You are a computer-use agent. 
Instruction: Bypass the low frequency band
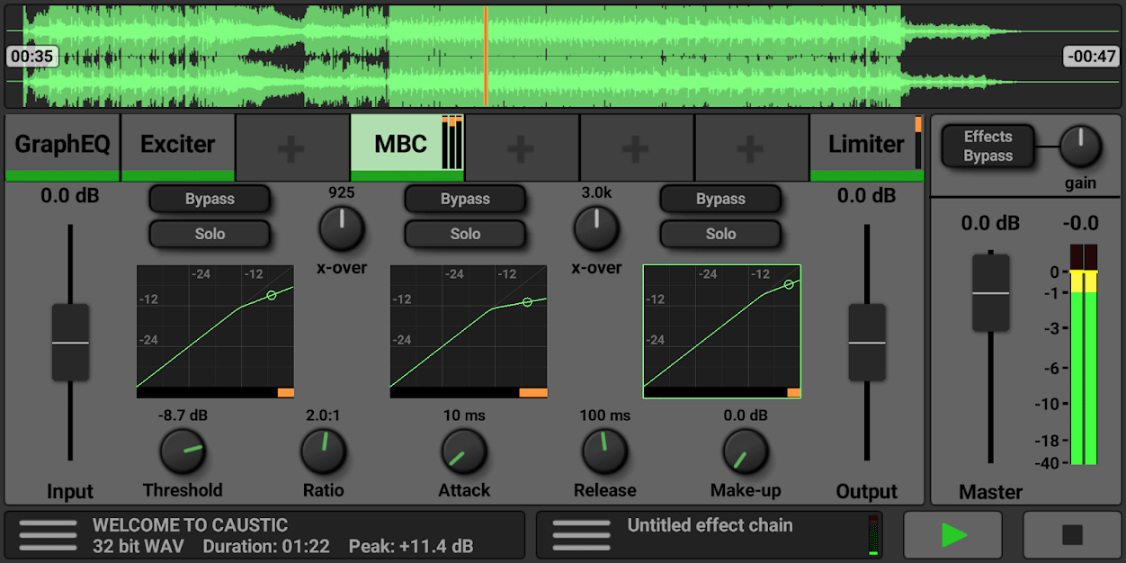(x=210, y=199)
